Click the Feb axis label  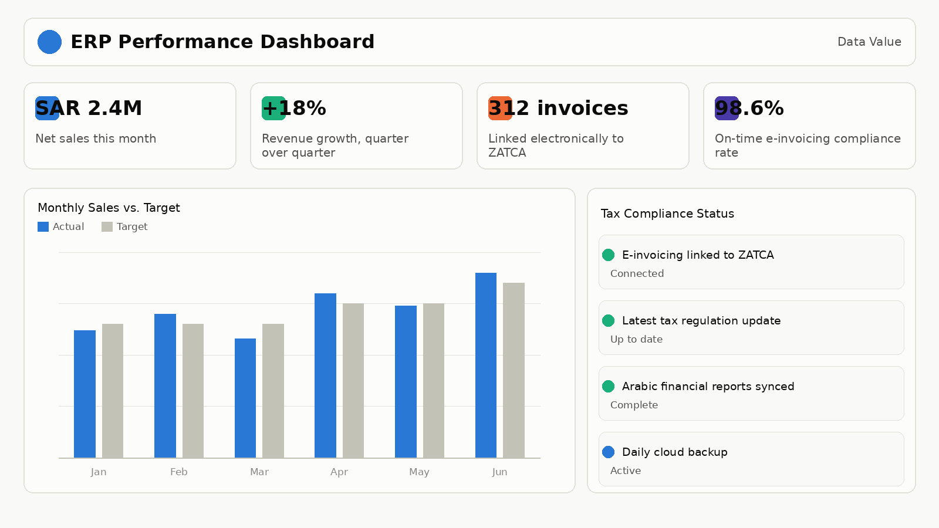point(179,472)
